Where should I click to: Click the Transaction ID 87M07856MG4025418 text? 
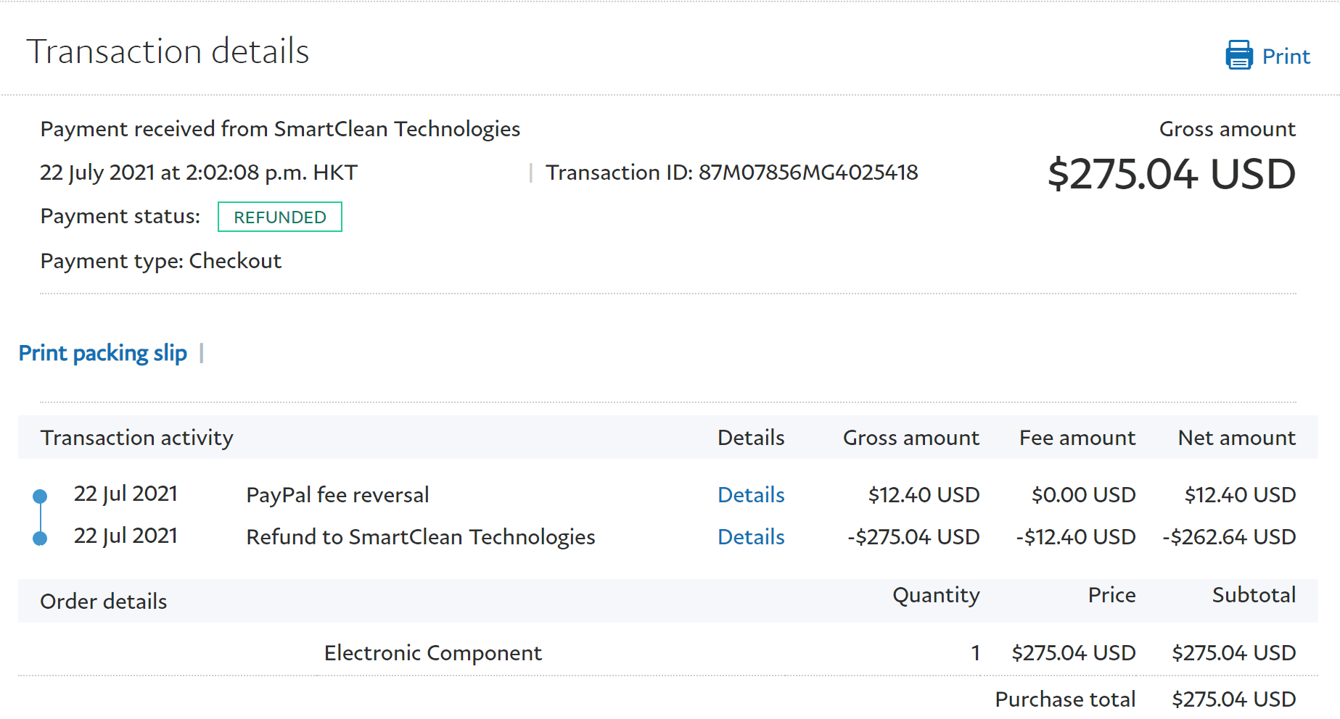coord(731,173)
